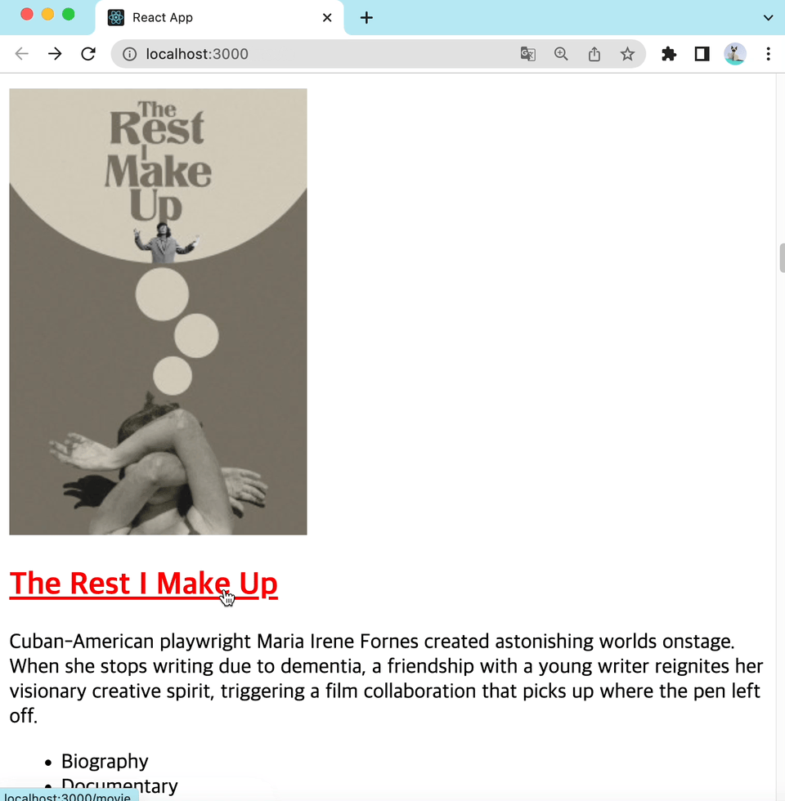The height and width of the screenshot is (801, 785).
Task: Click the zoom magnifier icon in address bar
Action: [561, 54]
